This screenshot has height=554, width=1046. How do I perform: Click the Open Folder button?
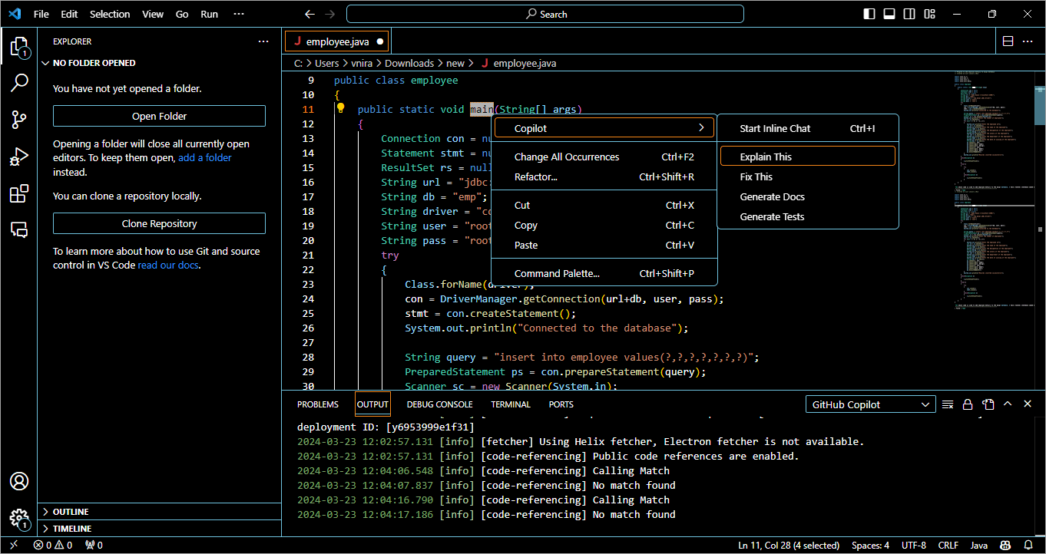click(159, 117)
